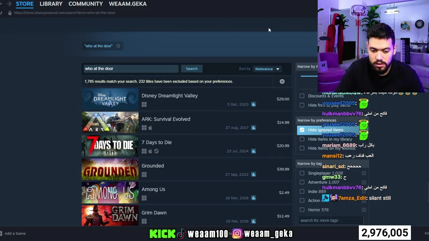Viewport: 429px width, 241px height.
Task: Click the Grim Dawn thumbnail
Action: 110,215
